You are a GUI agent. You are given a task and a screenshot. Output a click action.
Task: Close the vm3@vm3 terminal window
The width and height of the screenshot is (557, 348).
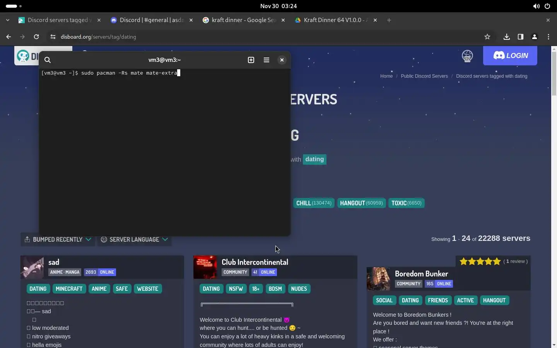[282, 60]
